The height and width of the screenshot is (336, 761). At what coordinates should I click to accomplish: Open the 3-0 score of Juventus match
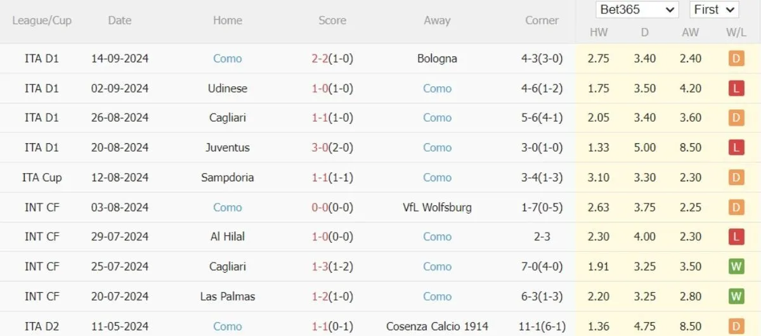coord(319,148)
